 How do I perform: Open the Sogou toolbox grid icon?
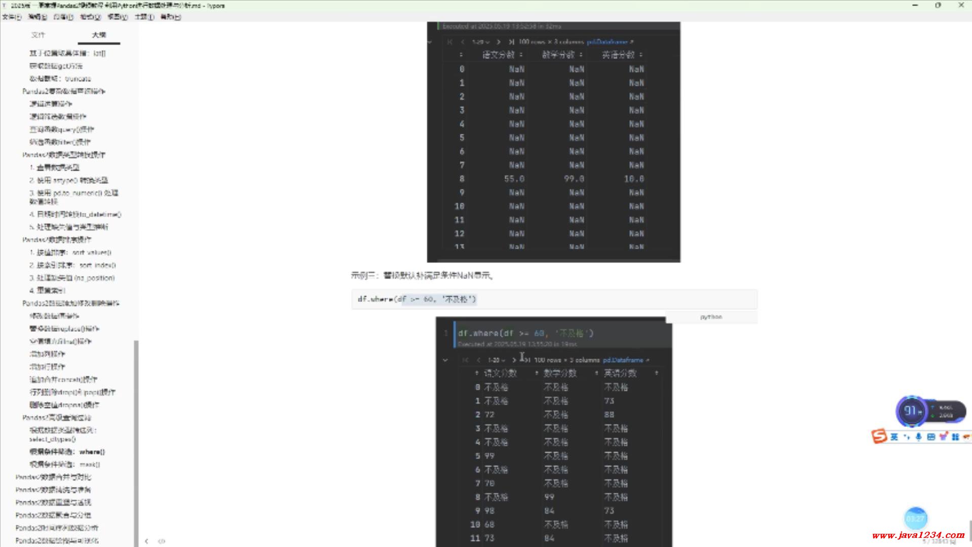click(x=955, y=437)
